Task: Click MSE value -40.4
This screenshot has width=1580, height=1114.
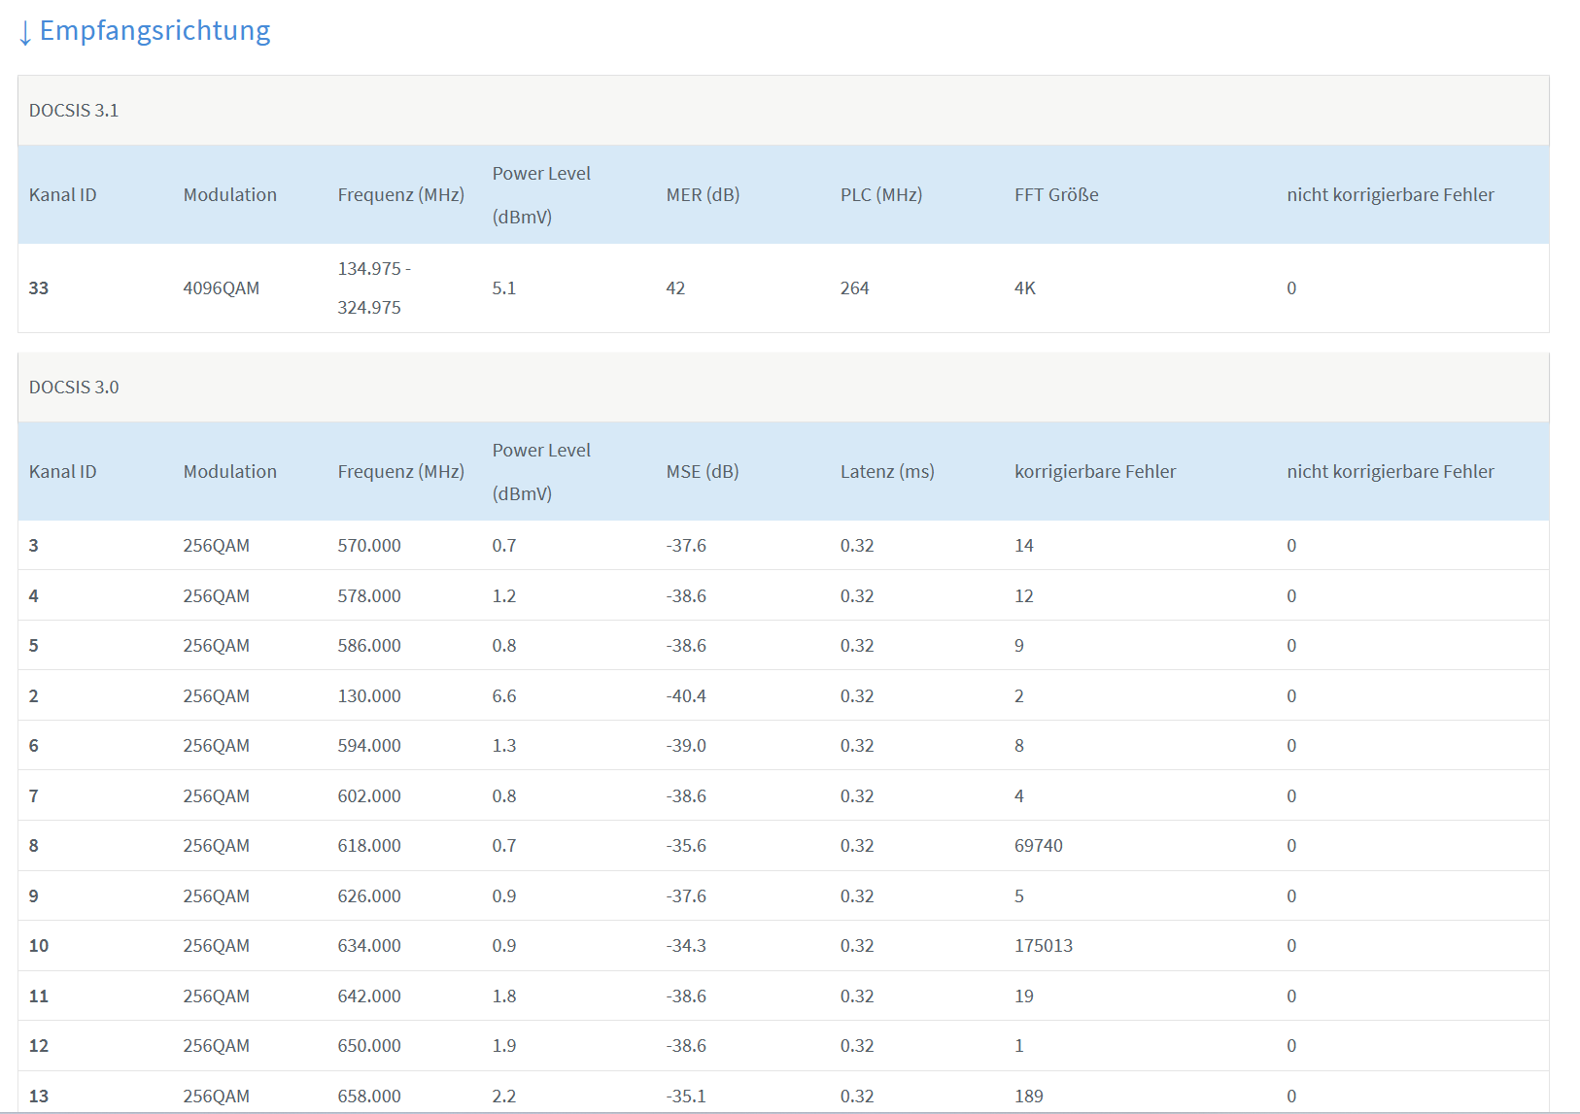Action: pos(686,695)
